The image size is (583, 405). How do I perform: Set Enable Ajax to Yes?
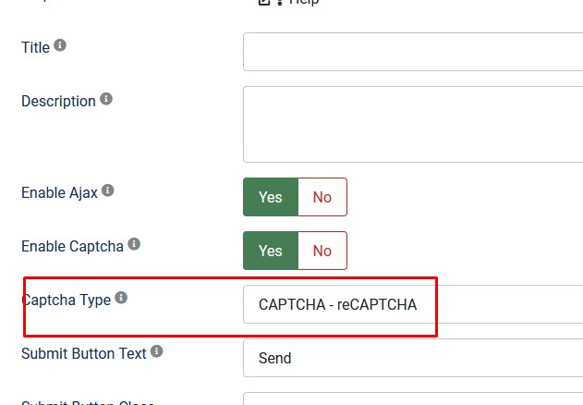pyautogui.click(x=271, y=197)
